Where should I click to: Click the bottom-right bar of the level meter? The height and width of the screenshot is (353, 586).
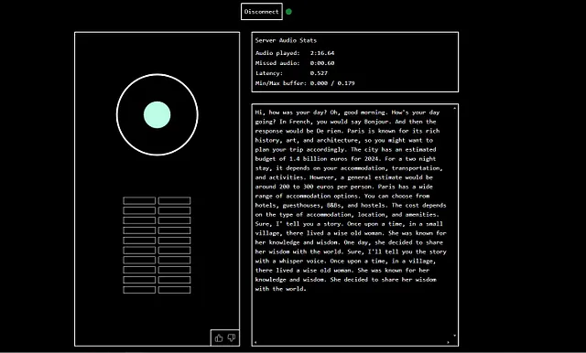pyautogui.click(x=174, y=290)
